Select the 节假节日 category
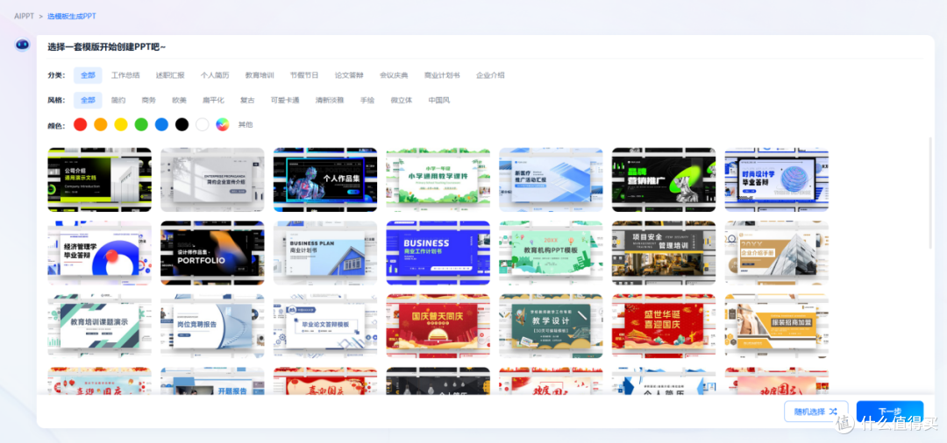Screen dimensions: 947x443 (x=304, y=75)
